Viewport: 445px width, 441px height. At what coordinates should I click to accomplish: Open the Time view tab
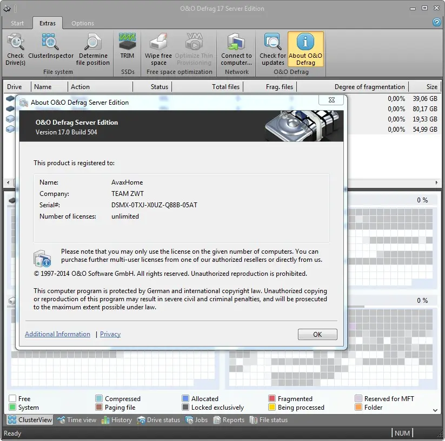[77, 420]
